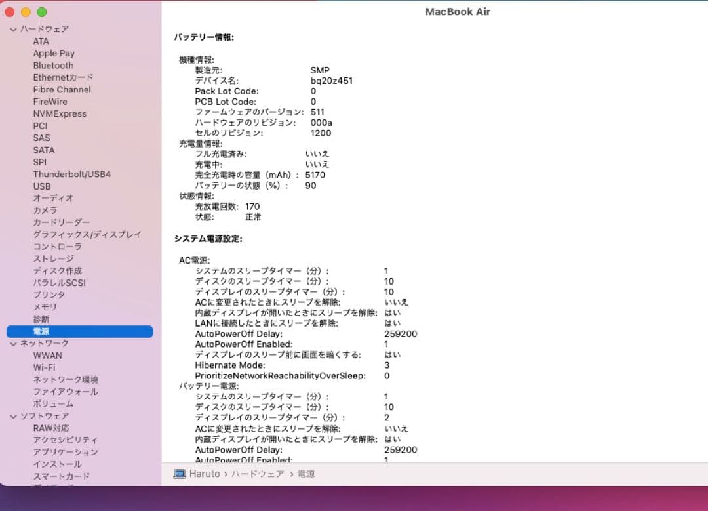
Task: Select ATA in the hardware sidebar
Action: 40,41
